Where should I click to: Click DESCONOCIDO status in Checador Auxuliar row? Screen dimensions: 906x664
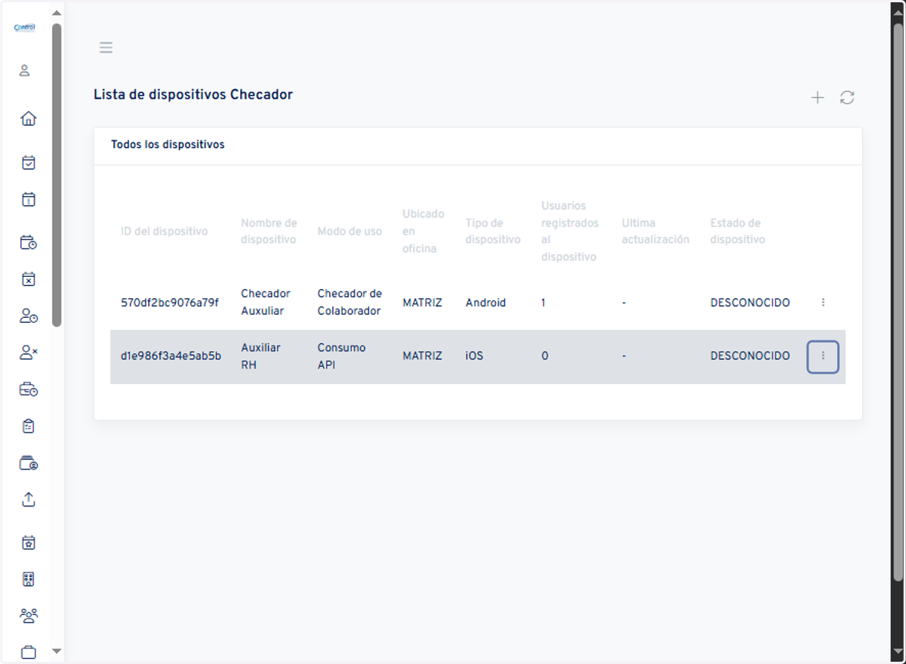click(750, 303)
